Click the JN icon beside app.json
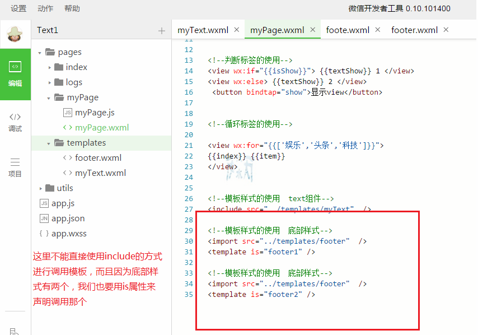The image size is (478, 335). 44,218
